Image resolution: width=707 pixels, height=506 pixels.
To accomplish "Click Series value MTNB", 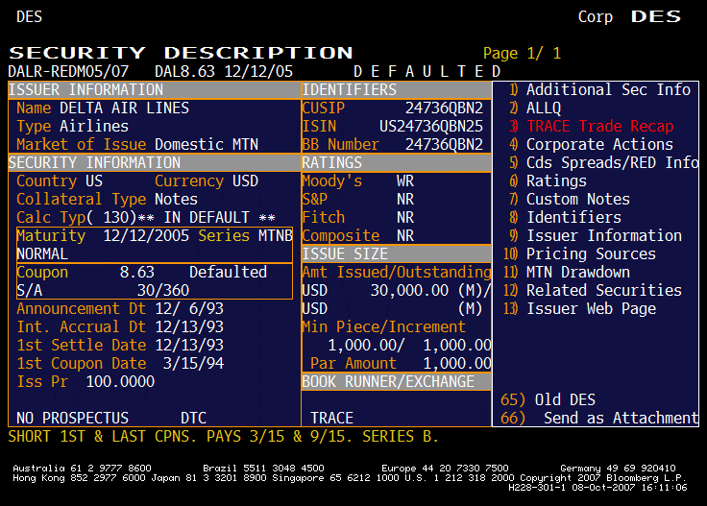I will click(x=276, y=235).
